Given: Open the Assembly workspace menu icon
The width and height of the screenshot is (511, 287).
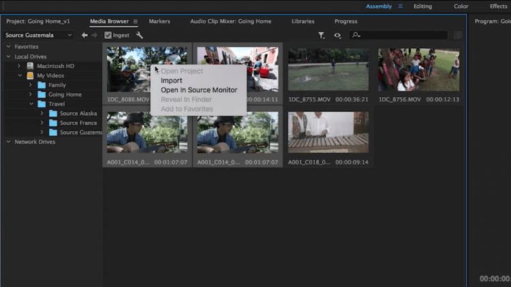Looking at the screenshot, I should pos(400,7).
